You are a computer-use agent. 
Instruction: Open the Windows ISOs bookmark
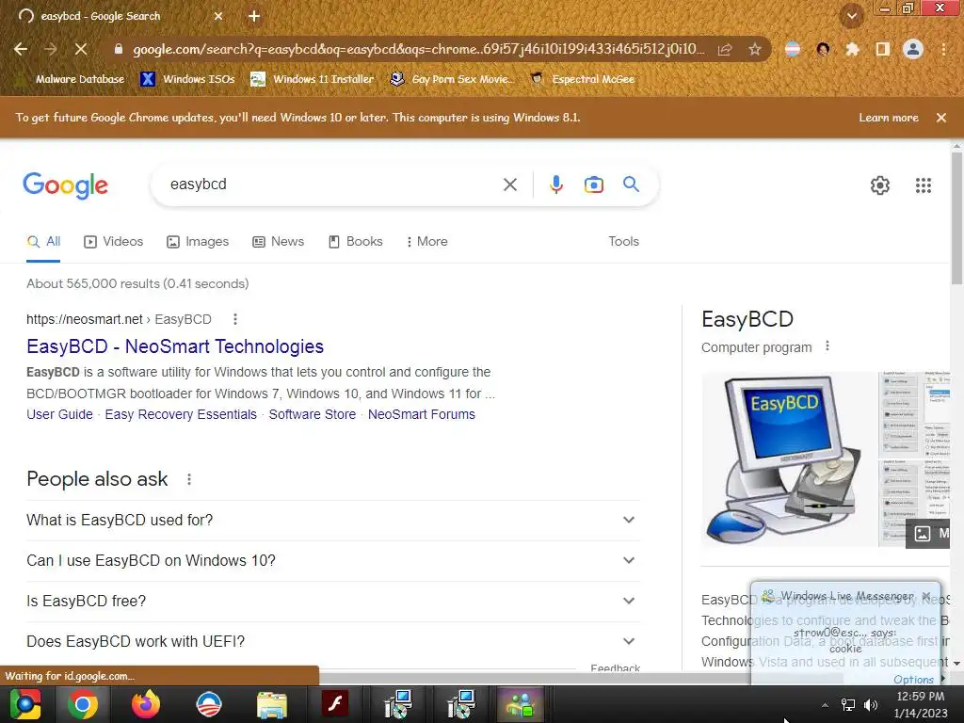(x=187, y=79)
